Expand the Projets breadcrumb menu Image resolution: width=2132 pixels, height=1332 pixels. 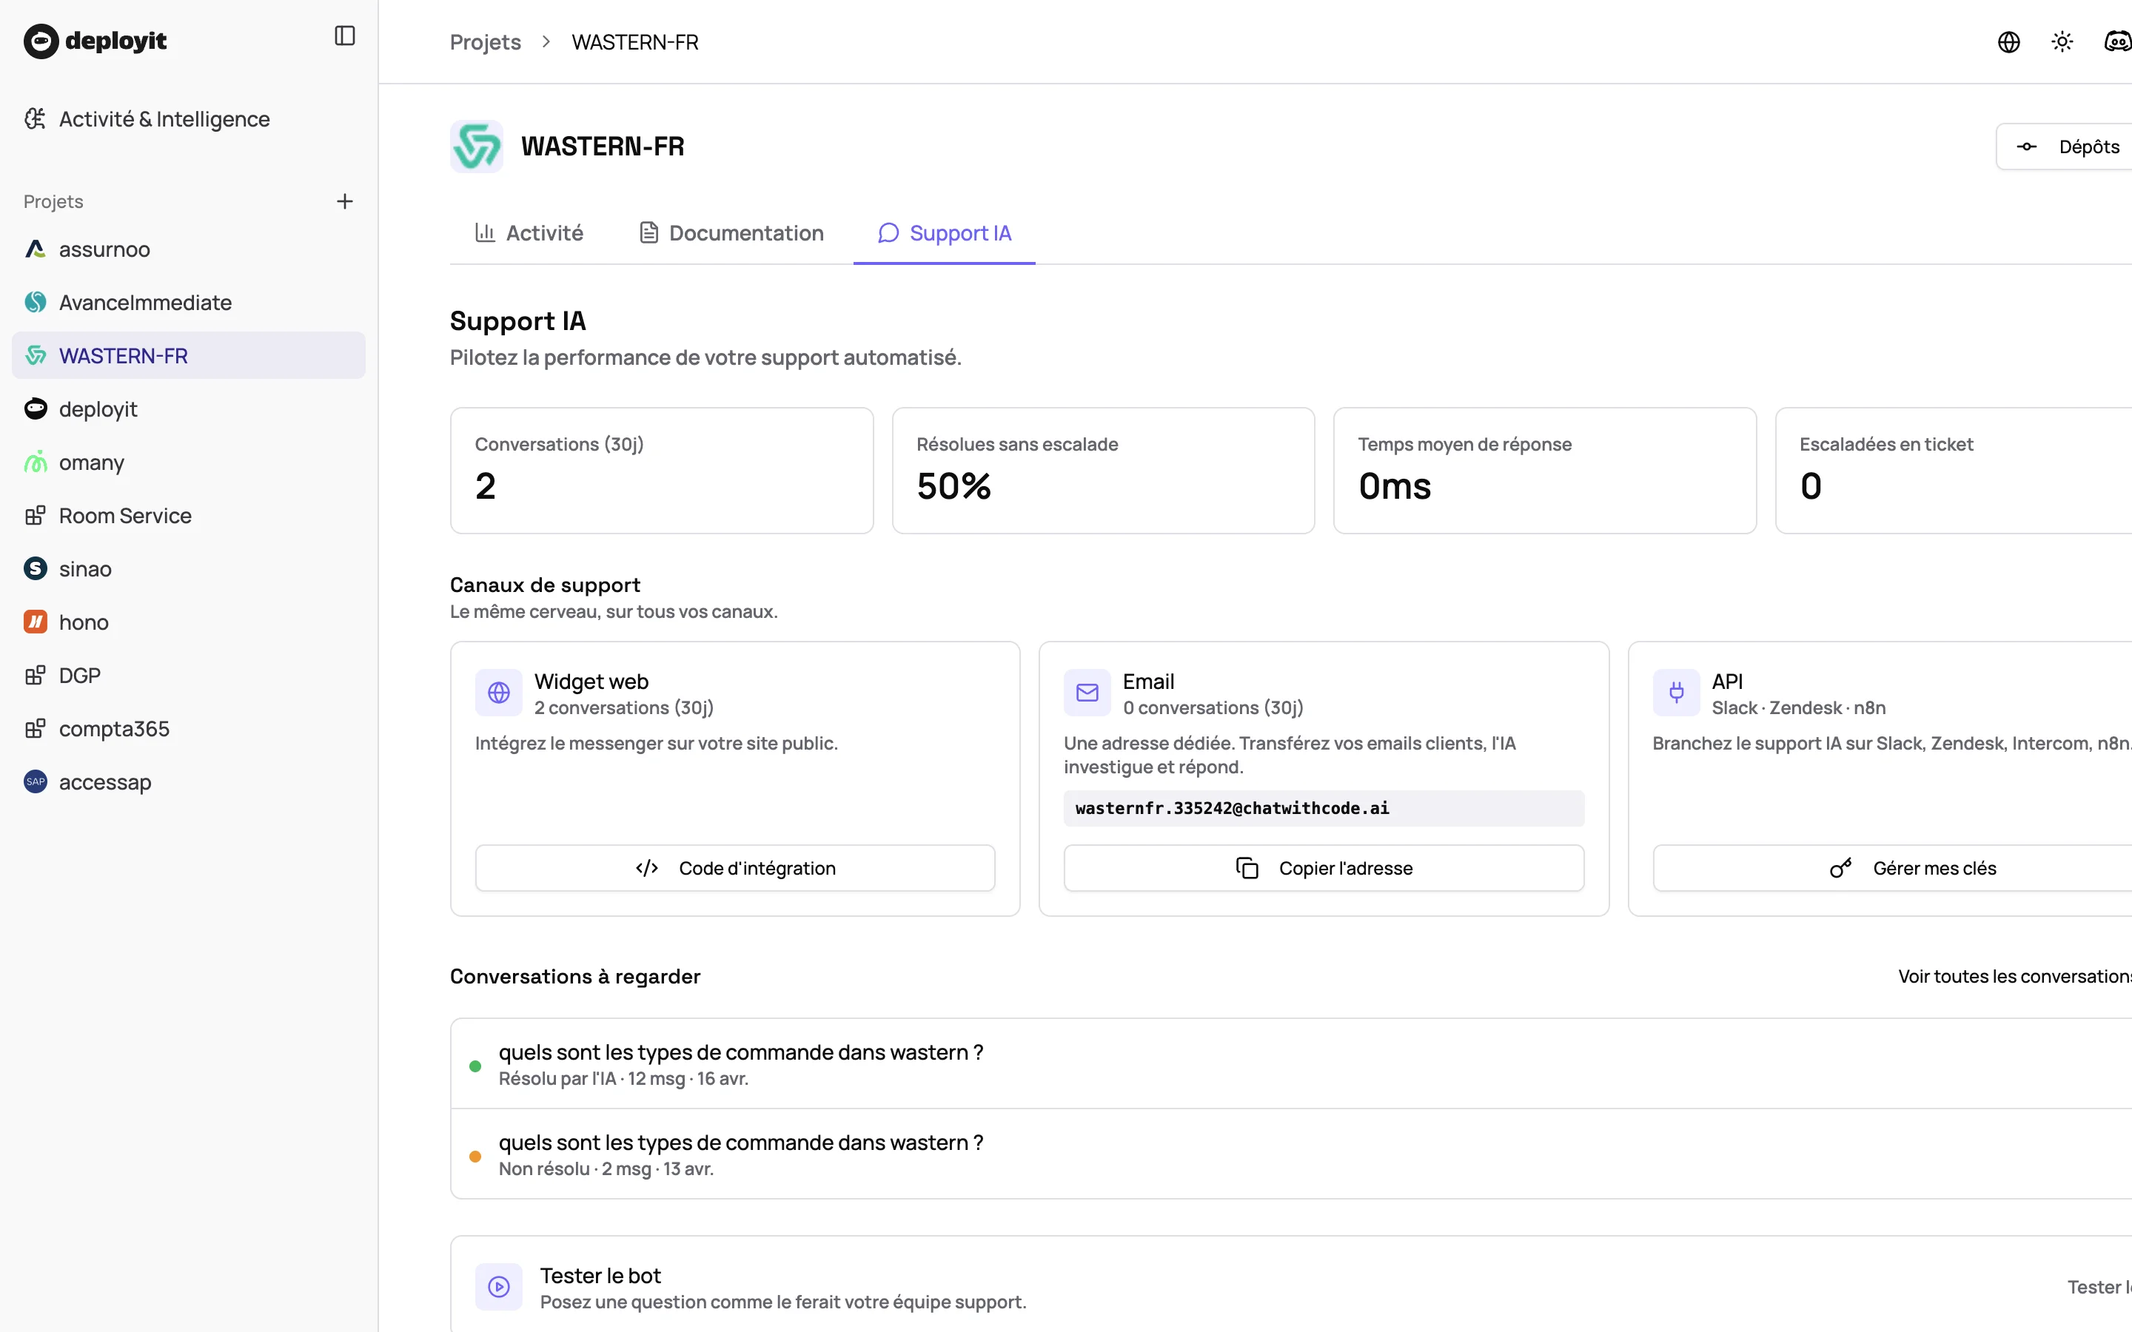486,41
